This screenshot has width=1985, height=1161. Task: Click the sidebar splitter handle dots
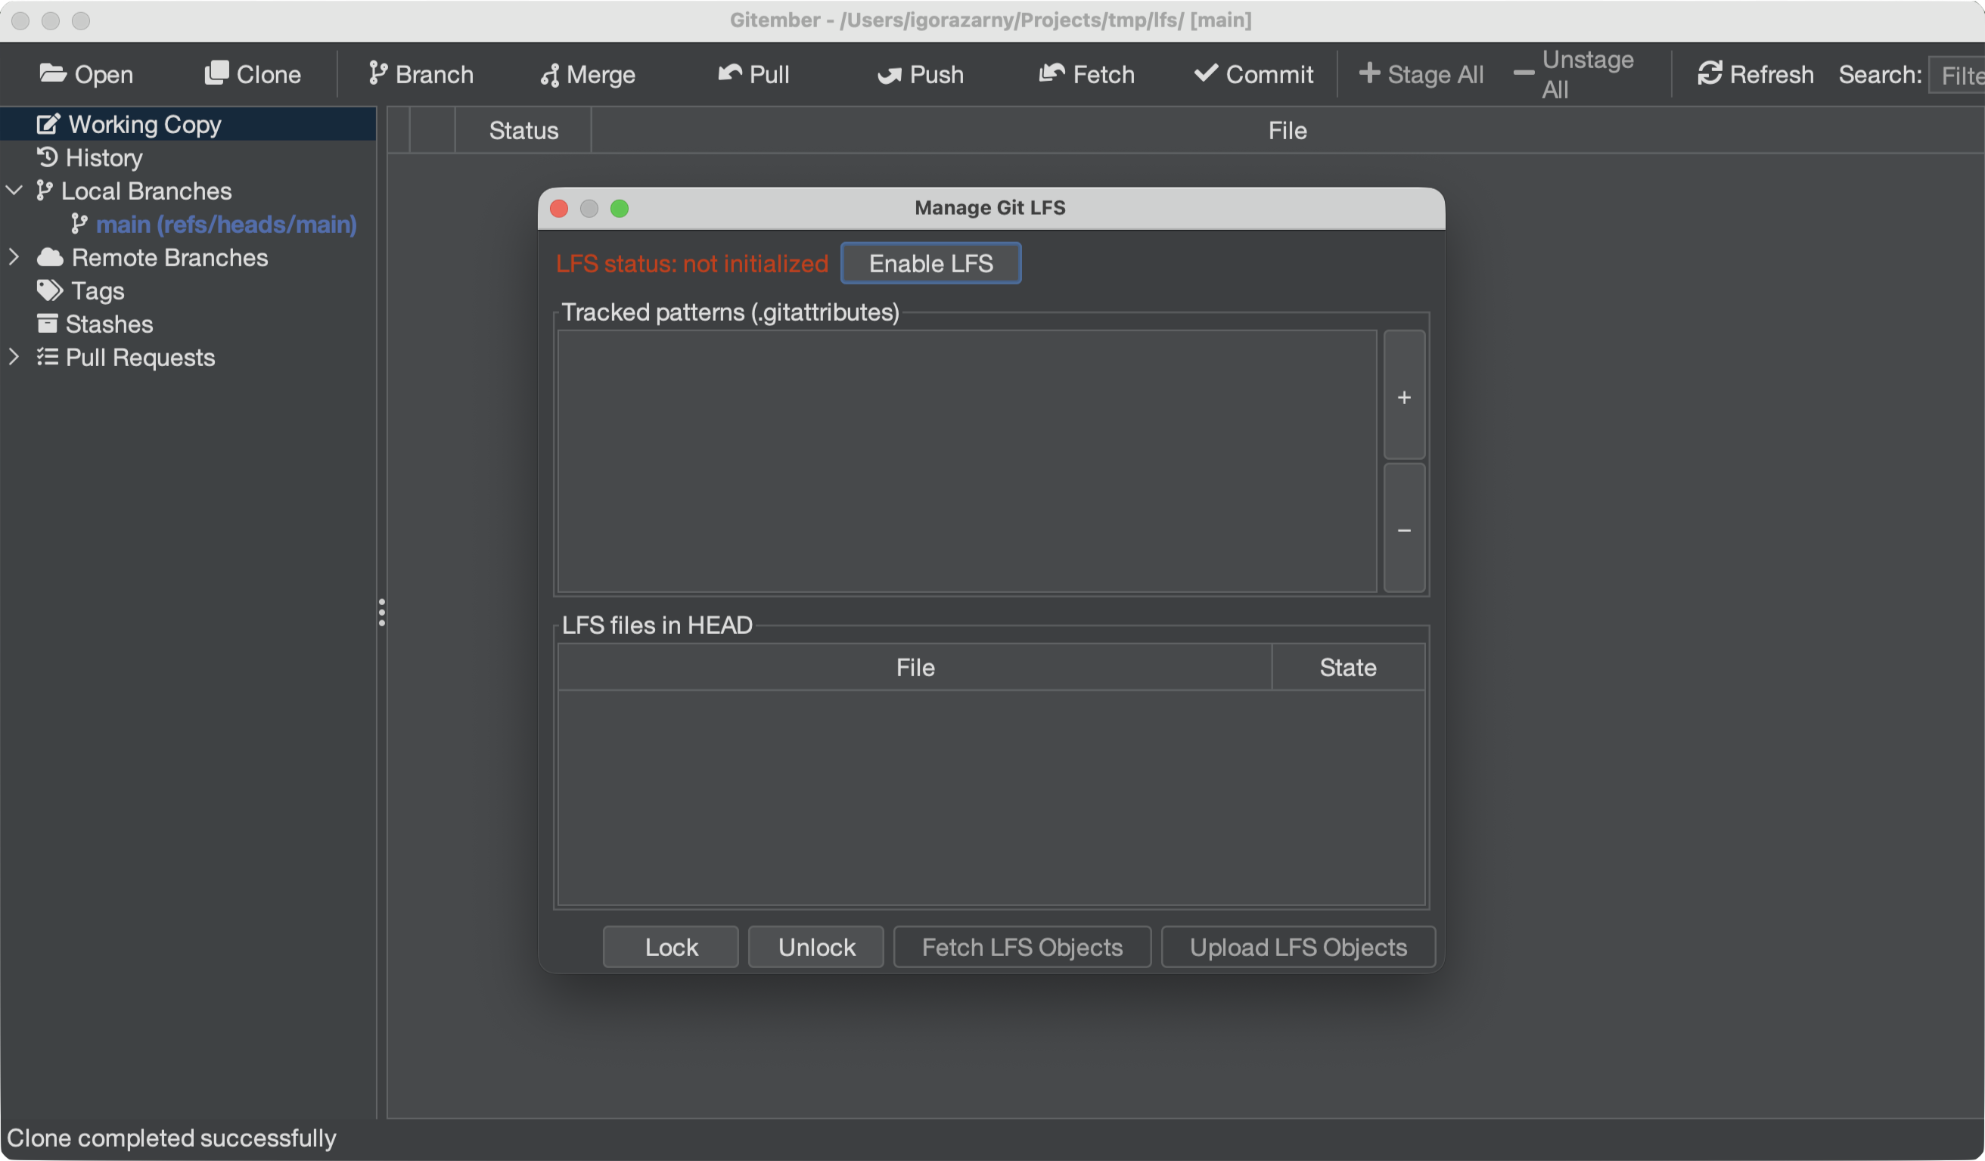[381, 612]
